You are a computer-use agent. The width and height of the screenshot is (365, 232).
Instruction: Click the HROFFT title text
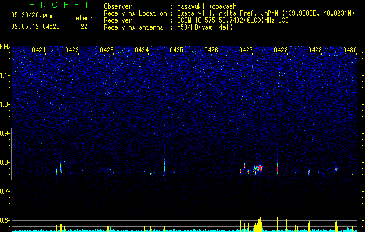point(60,5)
